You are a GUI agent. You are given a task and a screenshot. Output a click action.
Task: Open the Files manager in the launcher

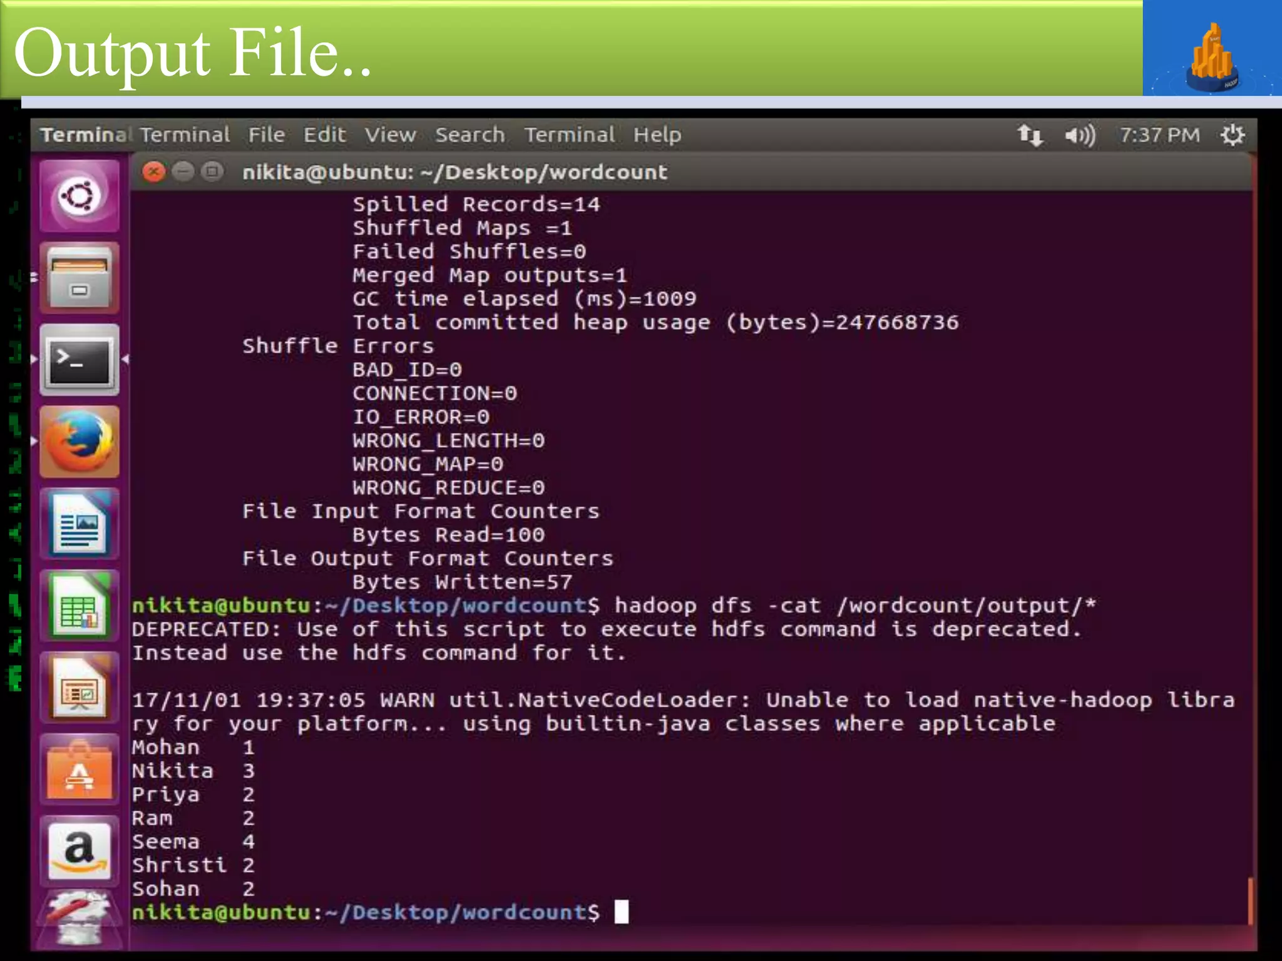pyautogui.click(x=79, y=278)
